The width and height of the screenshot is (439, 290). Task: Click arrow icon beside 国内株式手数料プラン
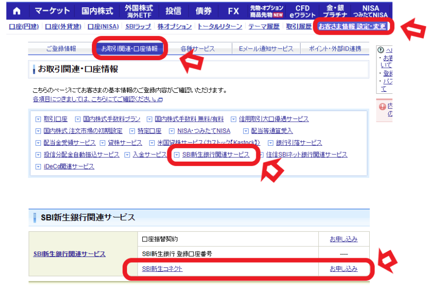[77, 120]
